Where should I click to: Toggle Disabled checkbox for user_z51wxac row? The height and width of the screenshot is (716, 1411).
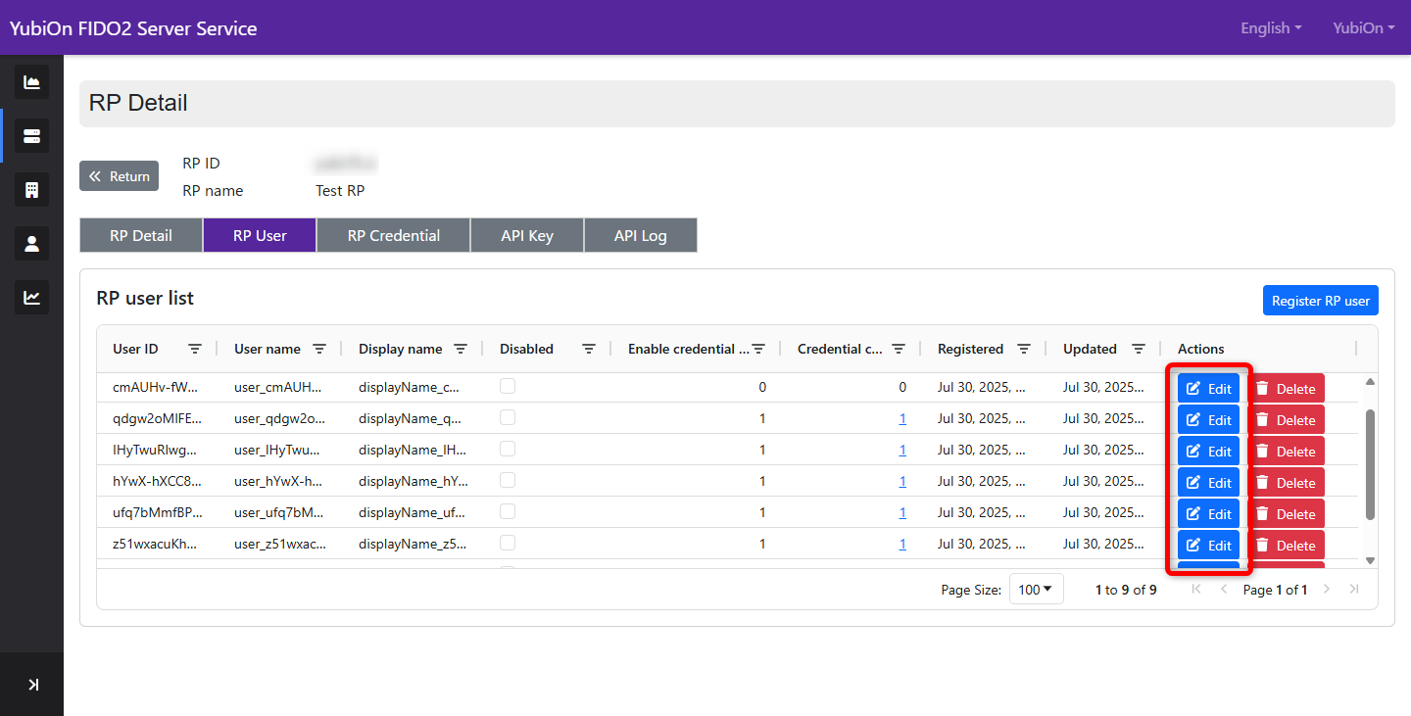(x=508, y=543)
